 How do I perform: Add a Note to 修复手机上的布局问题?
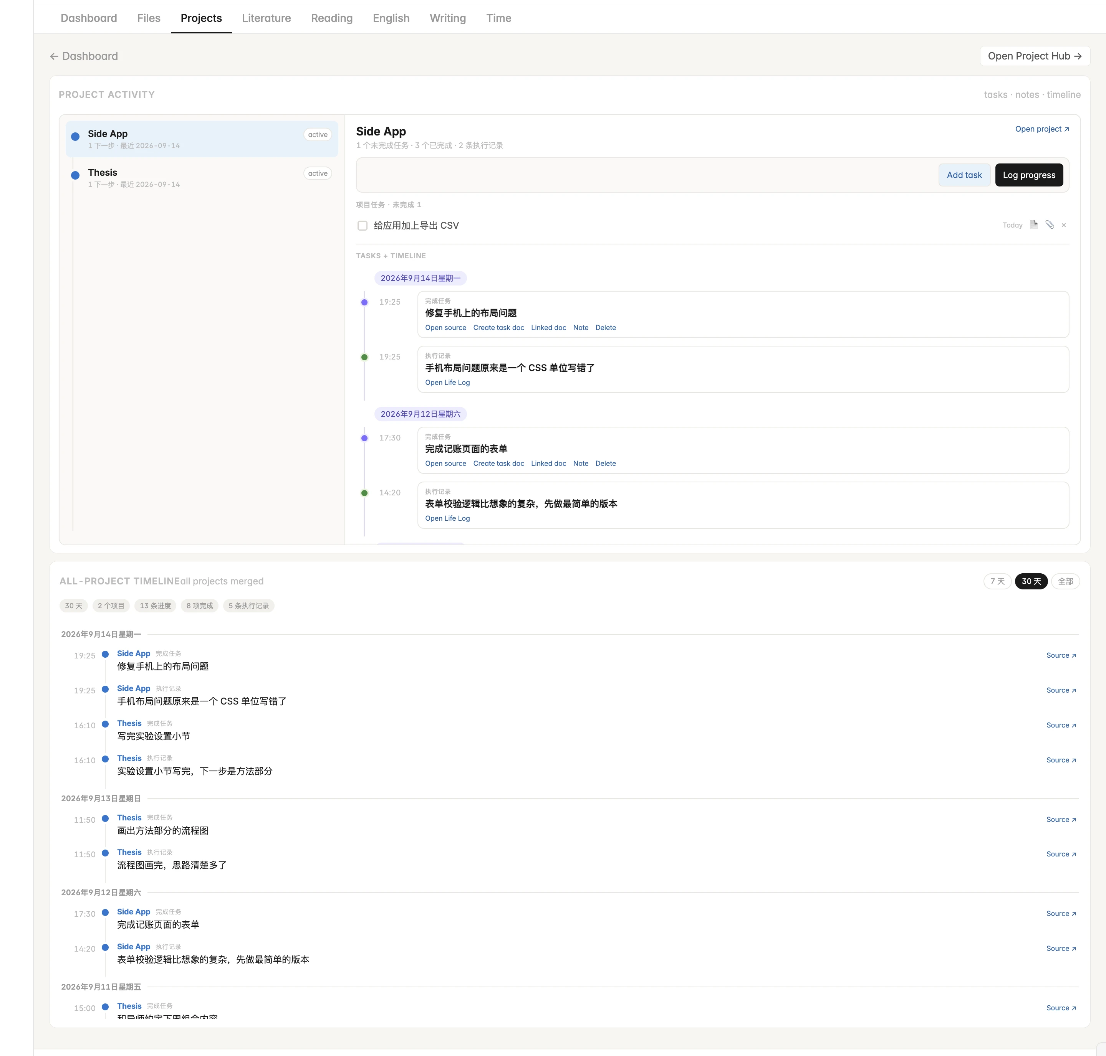pos(580,328)
